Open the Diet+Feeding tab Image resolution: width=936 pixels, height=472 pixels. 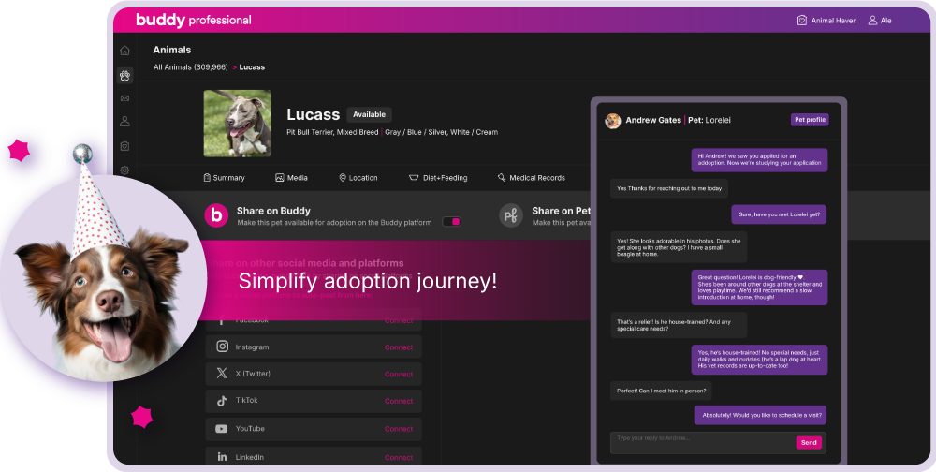(437, 177)
